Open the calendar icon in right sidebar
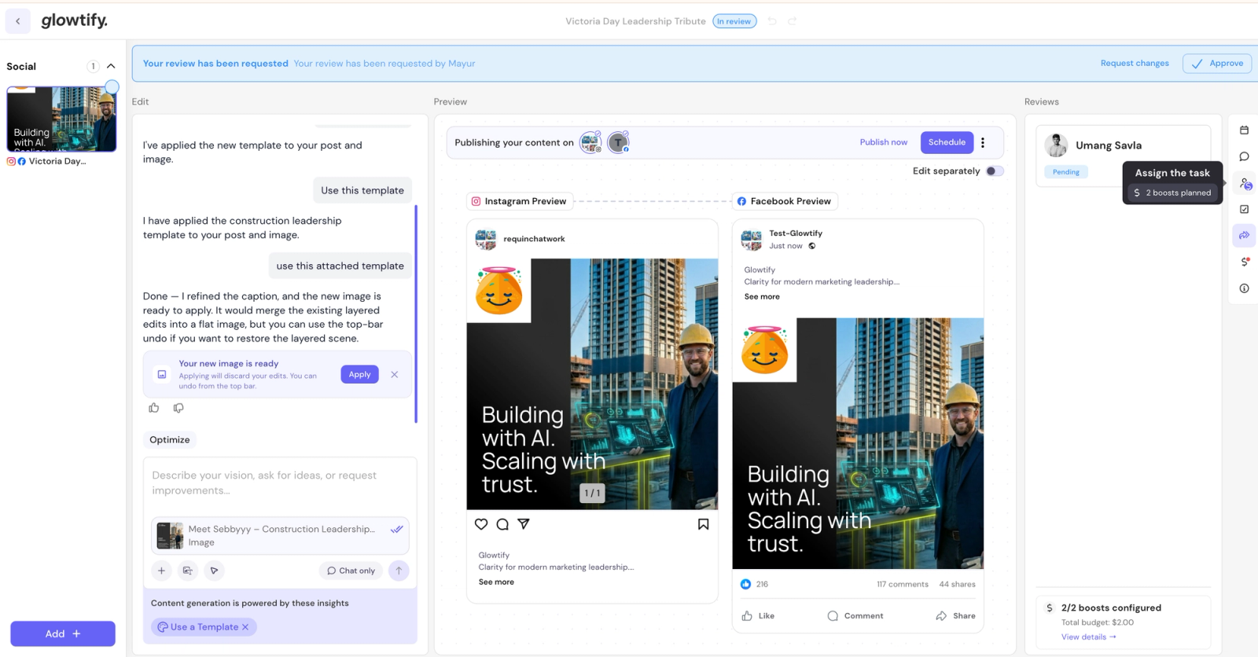1258x657 pixels. click(1244, 130)
